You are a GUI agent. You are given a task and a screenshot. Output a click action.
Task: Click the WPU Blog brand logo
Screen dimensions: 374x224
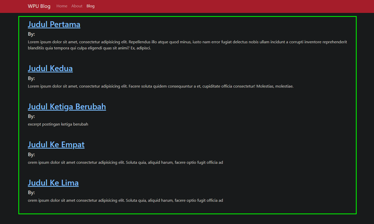click(x=39, y=6)
